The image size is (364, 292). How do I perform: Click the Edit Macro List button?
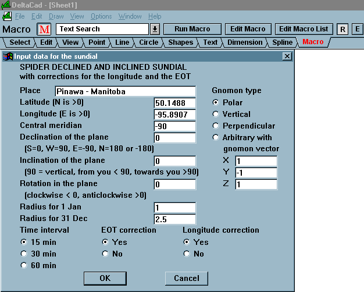tap(304, 29)
